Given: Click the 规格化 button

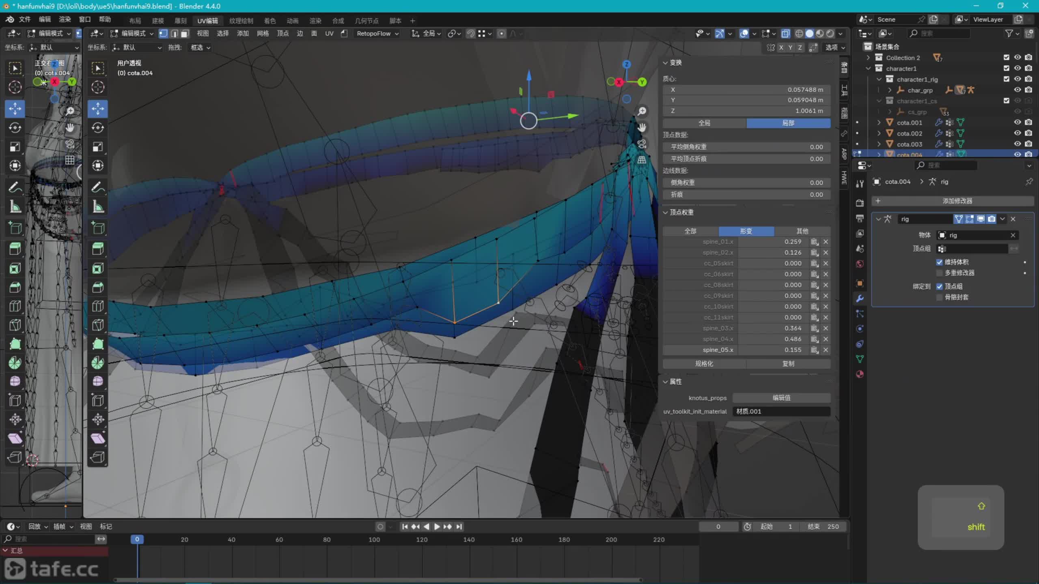Looking at the screenshot, I should tap(704, 364).
